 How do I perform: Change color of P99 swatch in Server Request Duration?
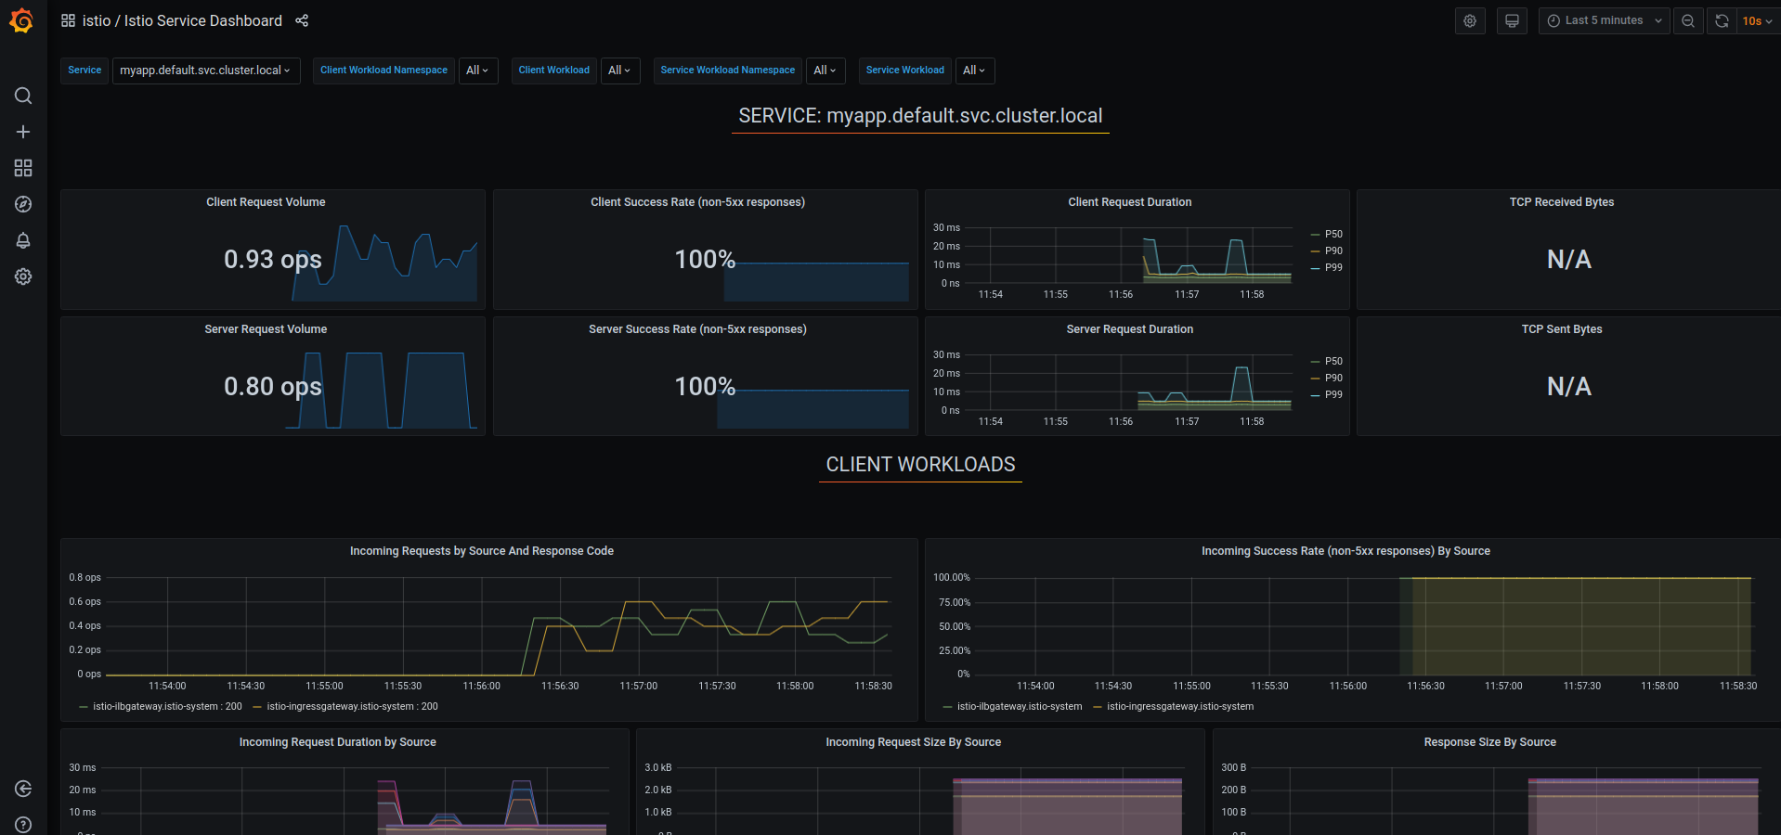(x=1315, y=395)
